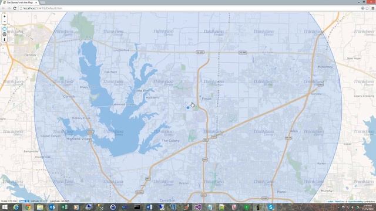Click the taskbar clock in the system tray
Image resolution: width=376 pixels, height=211 pixels.
(x=368, y=207)
